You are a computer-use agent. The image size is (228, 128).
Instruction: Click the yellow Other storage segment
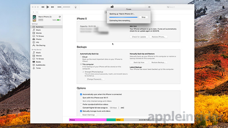(120, 120)
